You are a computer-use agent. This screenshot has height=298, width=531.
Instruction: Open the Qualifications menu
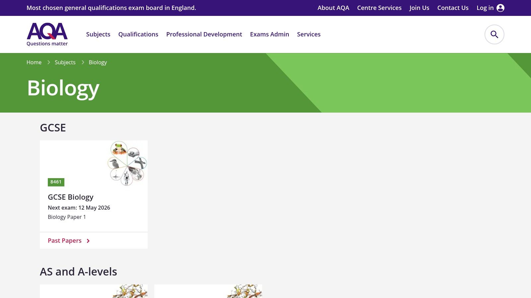tap(138, 34)
